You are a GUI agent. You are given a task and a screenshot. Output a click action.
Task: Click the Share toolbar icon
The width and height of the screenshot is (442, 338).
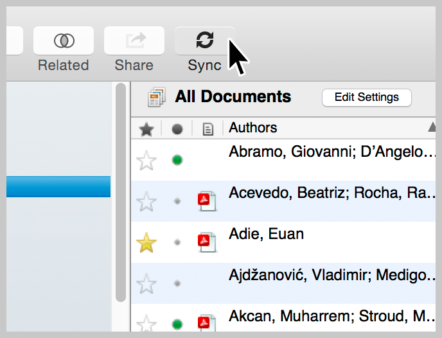pos(134,40)
